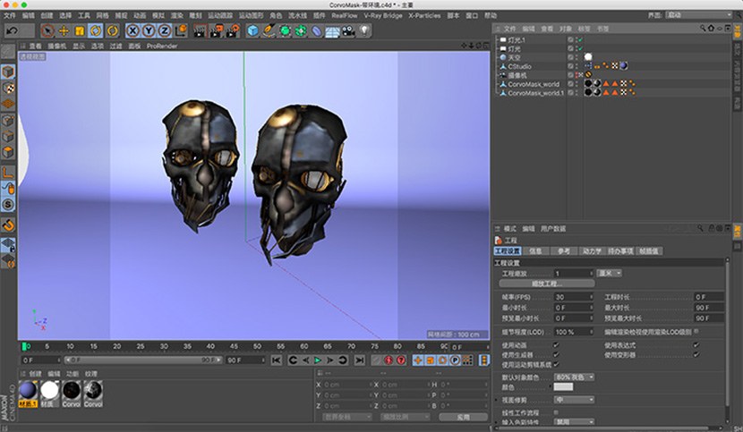Open the RealFlow menu
The image size is (743, 432).
(x=345, y=15)
